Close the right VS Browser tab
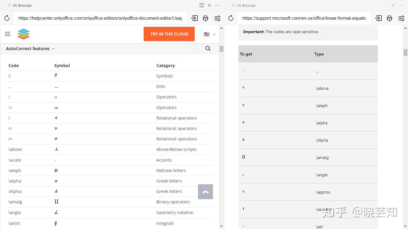408x229 pixels. point(393,5)
